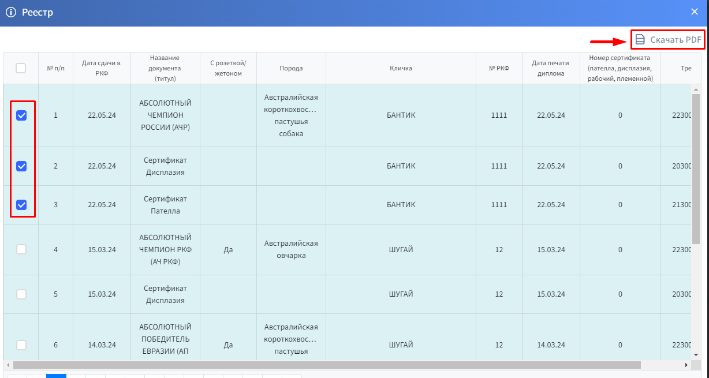Click the vertical scrollbar up arrow
This screenshot has height=378, width=709.
696,91
